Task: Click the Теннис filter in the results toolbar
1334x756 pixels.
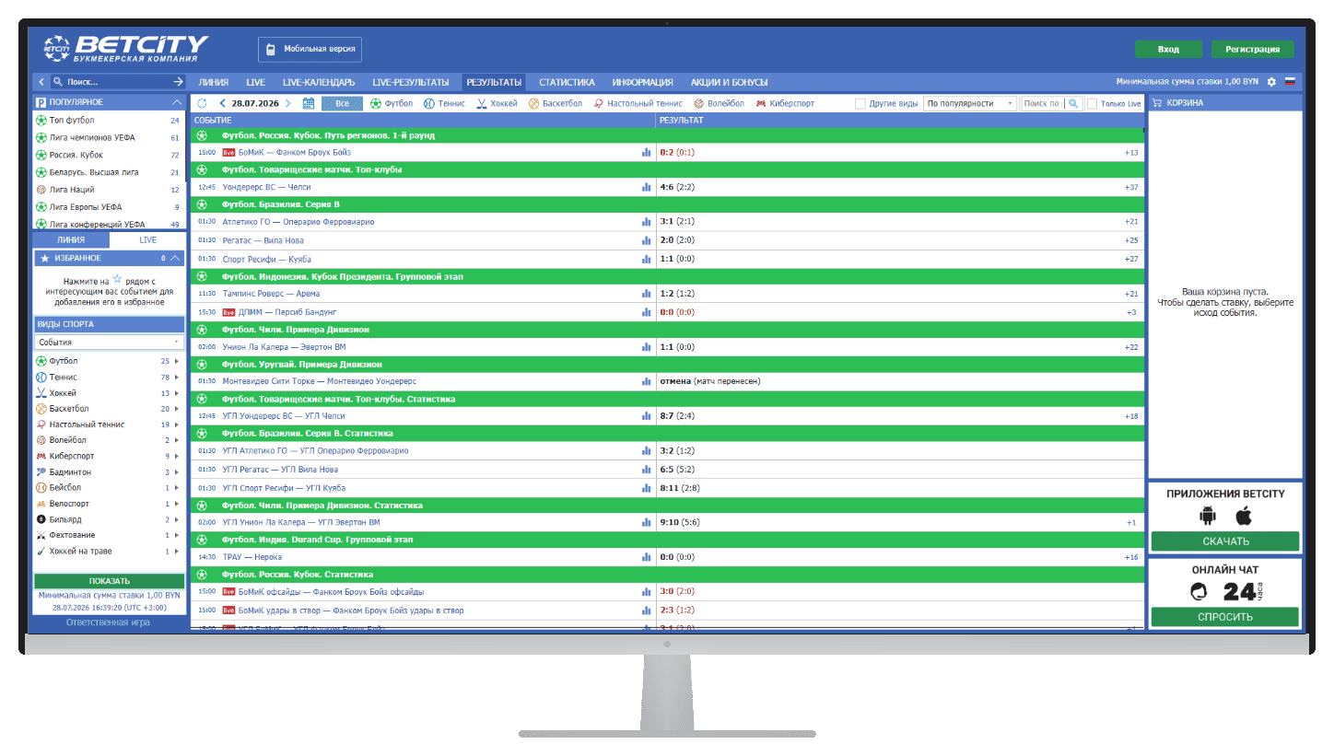Action: coord(444,104)
